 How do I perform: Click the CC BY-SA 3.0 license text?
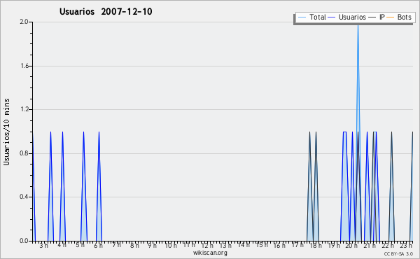398,253
